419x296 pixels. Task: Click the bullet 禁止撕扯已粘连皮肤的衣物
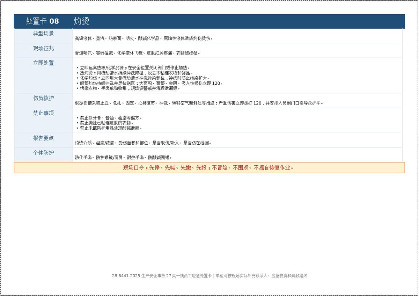tap(107, 123)
